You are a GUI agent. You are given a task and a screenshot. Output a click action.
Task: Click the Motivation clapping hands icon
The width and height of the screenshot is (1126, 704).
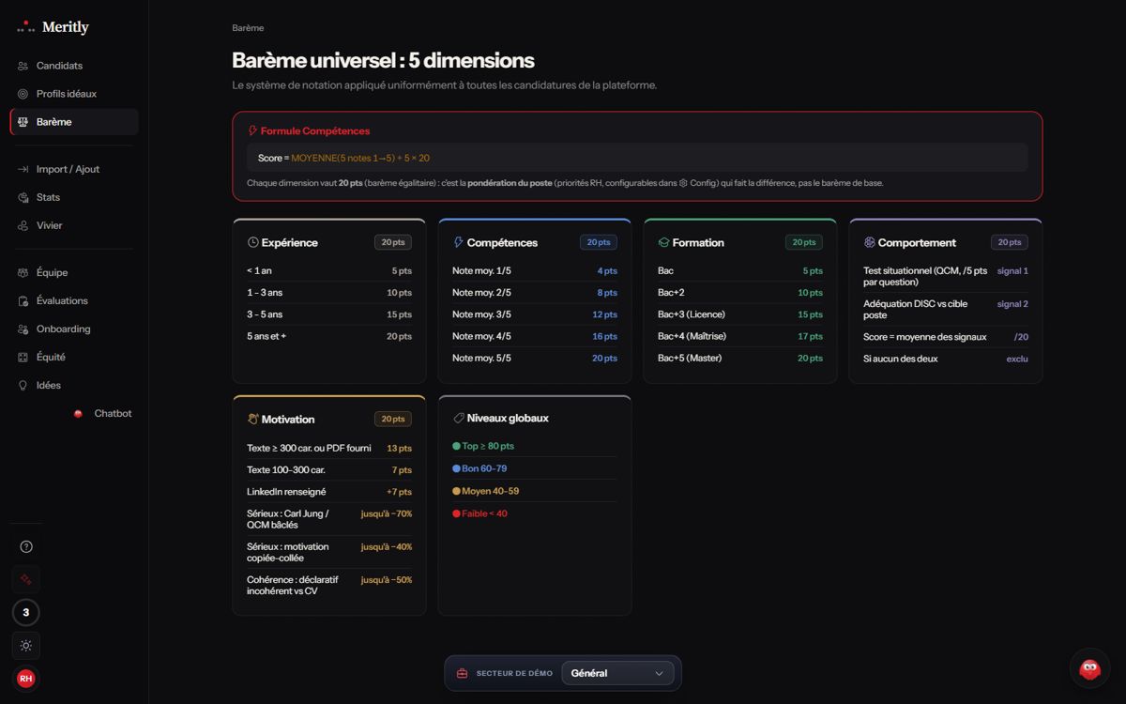[253, 419]
